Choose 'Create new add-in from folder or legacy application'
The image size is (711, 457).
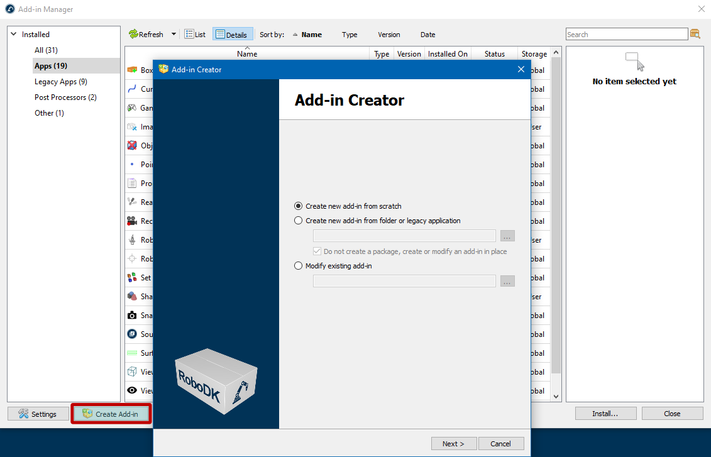click(x=299, y=221)
